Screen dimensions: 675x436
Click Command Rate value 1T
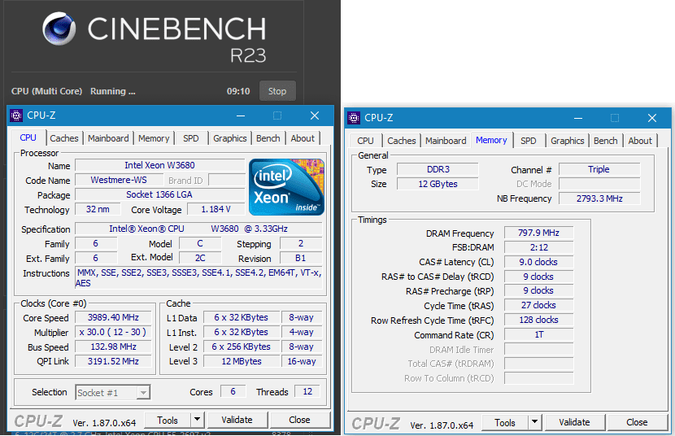[x=538, y=335]
